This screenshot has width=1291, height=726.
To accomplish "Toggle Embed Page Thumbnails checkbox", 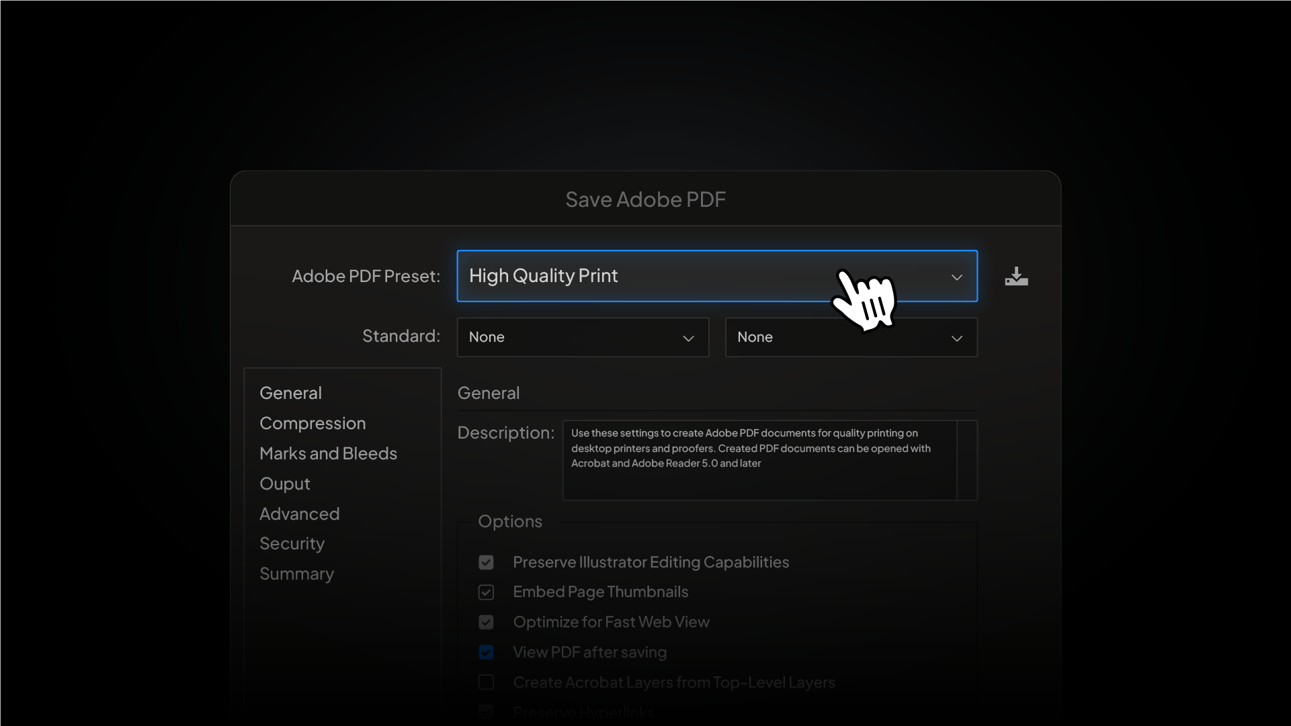I will [x=486, y=592].
